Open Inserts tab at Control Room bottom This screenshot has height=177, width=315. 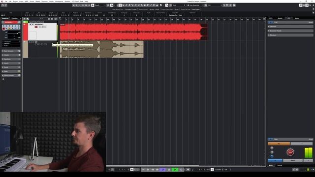(x=280, y=166)
